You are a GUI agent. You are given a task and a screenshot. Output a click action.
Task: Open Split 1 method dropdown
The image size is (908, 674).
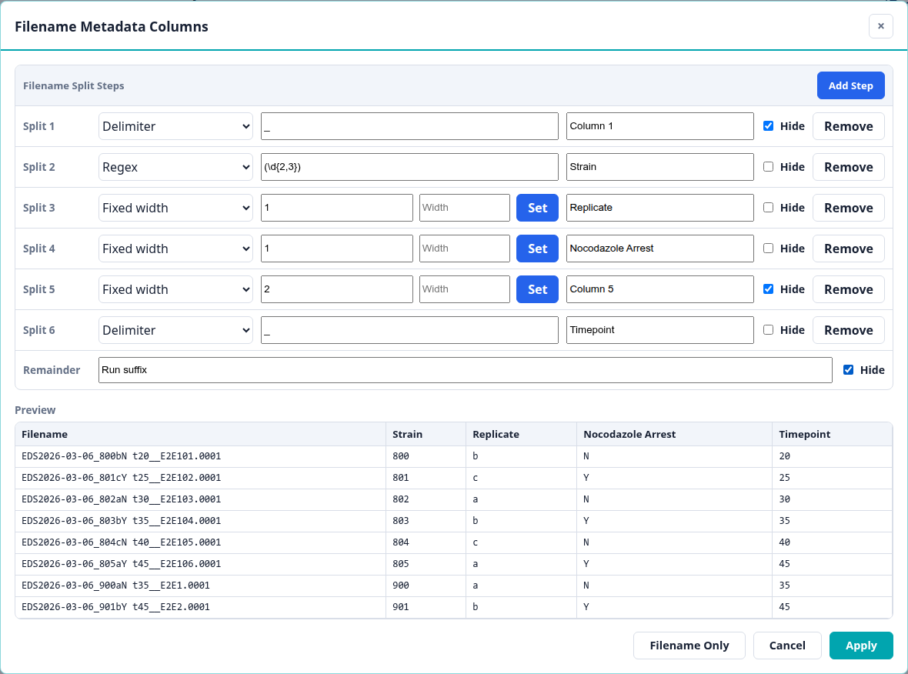click(x=175, y=126)
